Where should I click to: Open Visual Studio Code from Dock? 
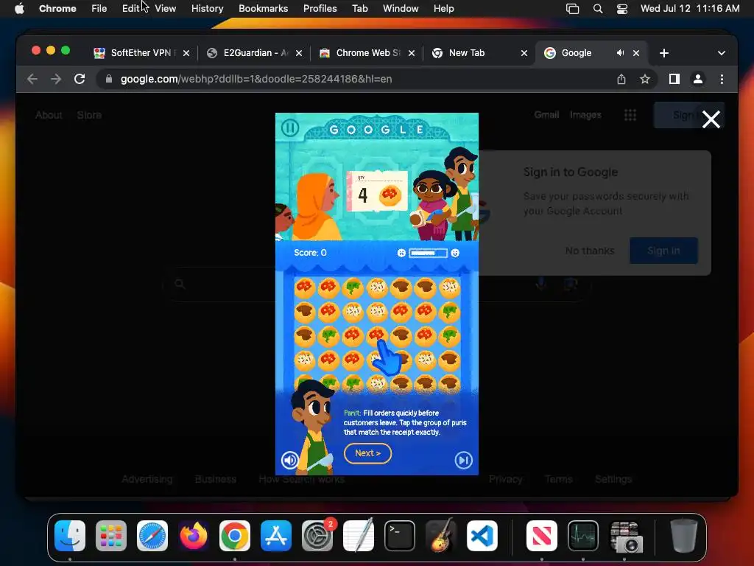pyautogui.click(x=482, y=536)
